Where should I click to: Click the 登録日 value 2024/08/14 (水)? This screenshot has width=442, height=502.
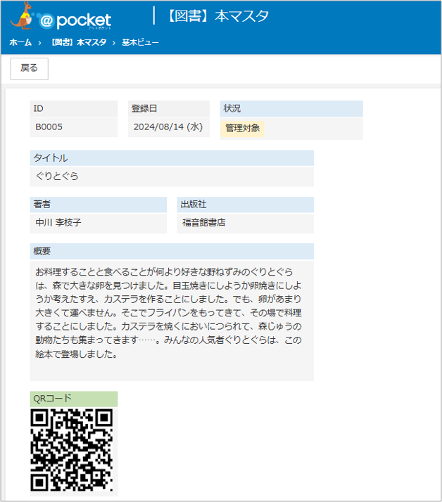168,127
